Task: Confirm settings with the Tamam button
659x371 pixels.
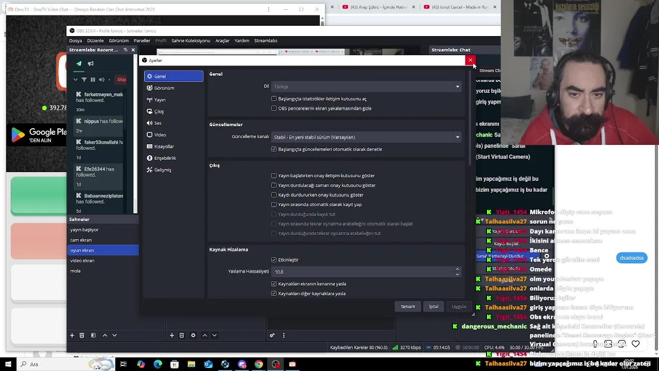Action: (408, 307)
